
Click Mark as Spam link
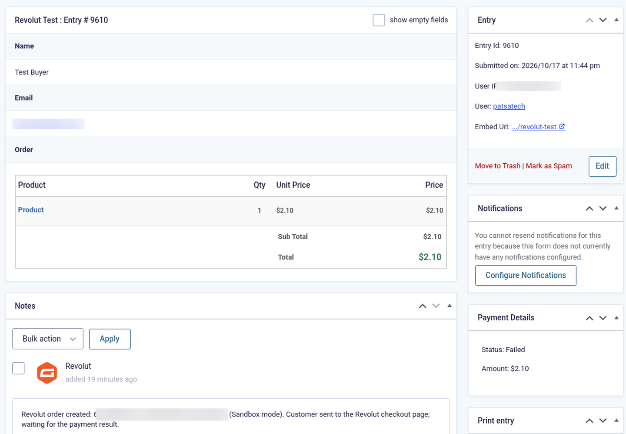point(549,166)
